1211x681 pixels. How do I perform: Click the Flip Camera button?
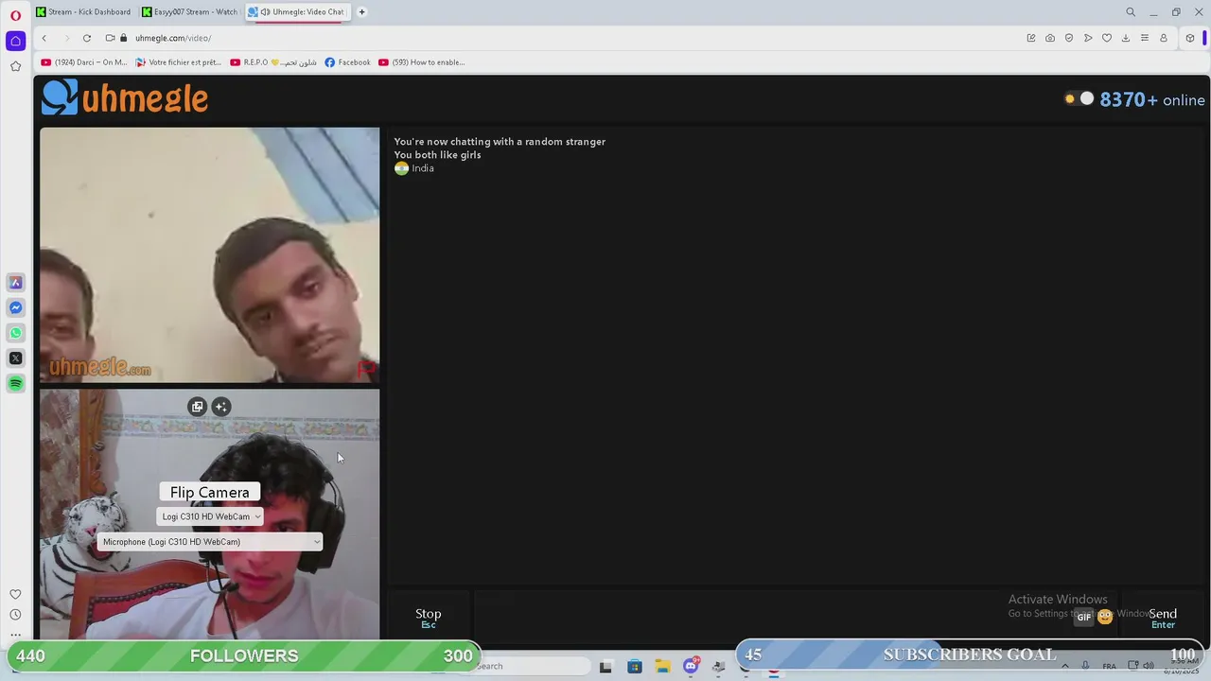click(210, 492)
